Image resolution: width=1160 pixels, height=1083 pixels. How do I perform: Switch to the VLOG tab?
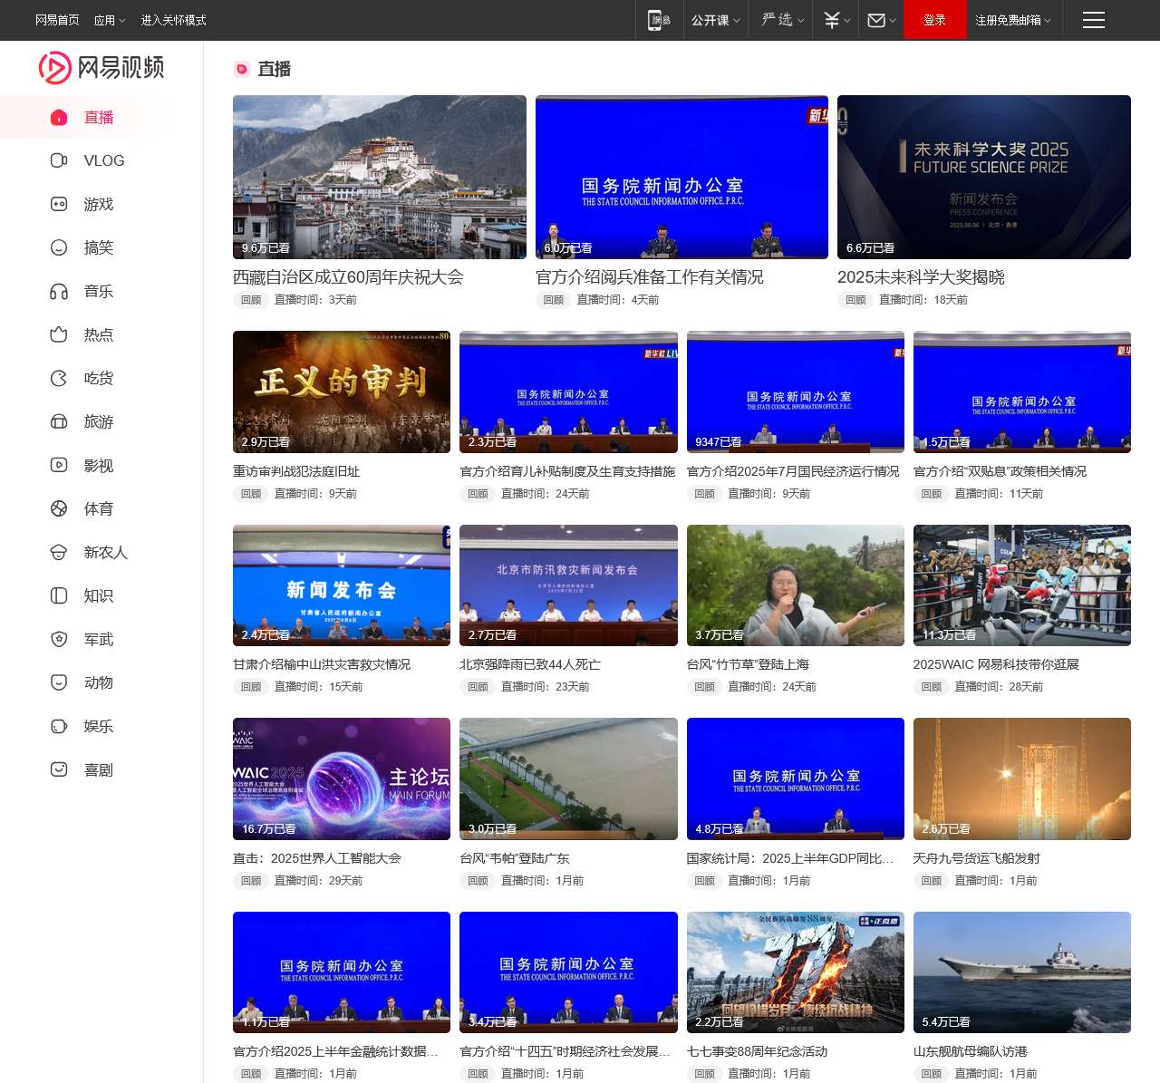coord(103,161)
